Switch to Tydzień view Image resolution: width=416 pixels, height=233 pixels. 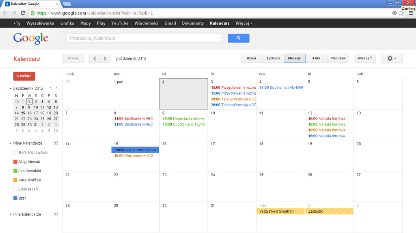[x=273, y=58]
